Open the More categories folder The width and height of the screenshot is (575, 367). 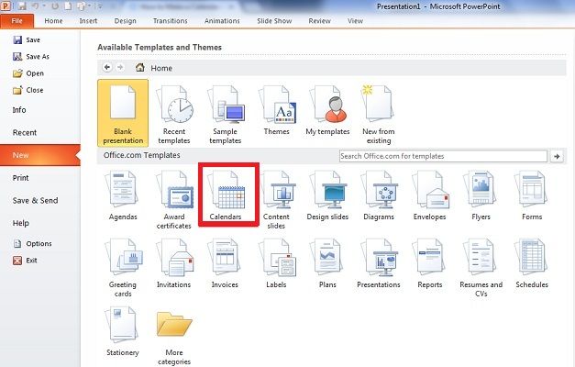(174, 338)
